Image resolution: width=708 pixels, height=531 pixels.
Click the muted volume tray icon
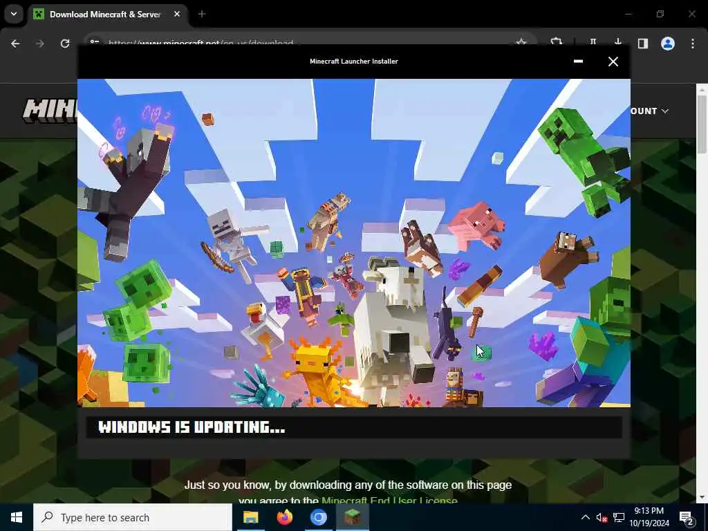click(602, 517)
